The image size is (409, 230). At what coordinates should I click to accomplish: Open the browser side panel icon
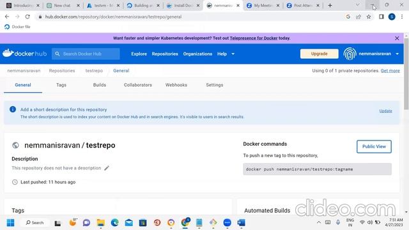click(382, 17)
